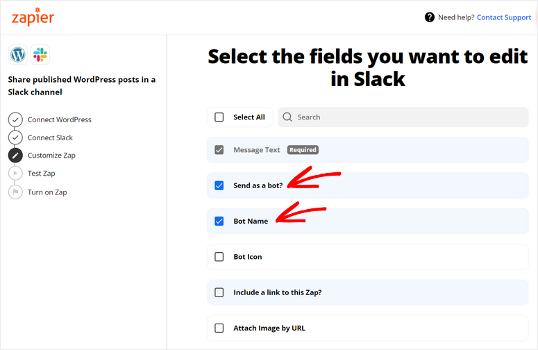Uncheck the Send as a bot checkbox
The height and width of the screenshot is (350, 538).
(x=219, y=185)
